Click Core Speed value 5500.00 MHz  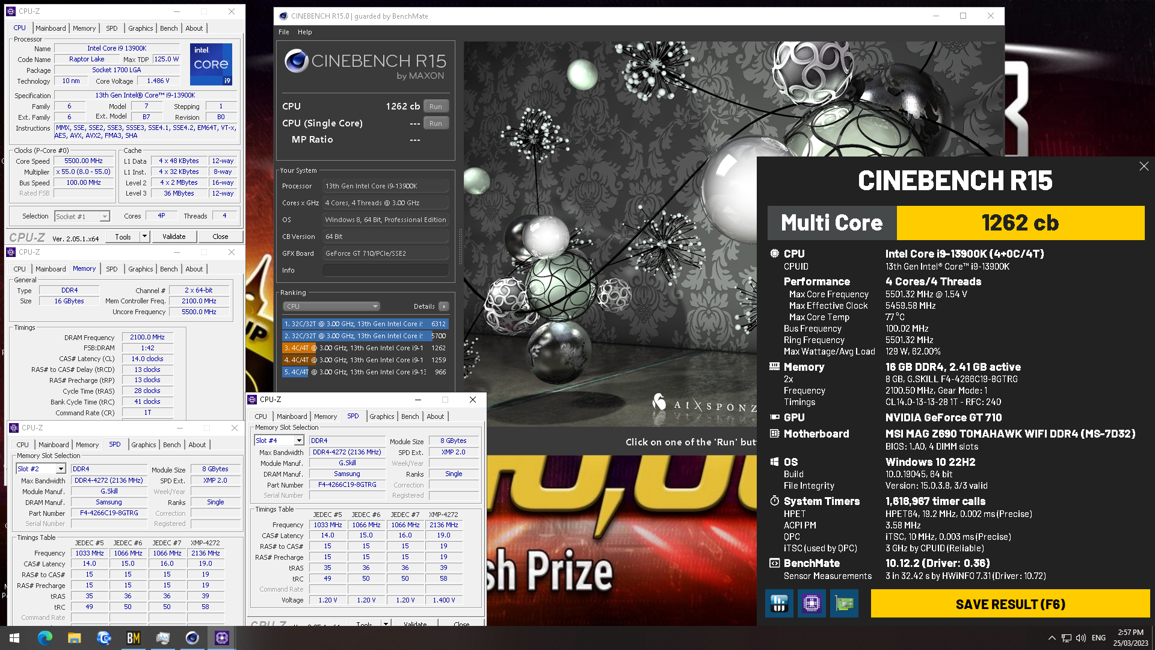click(x=84, y=161)
